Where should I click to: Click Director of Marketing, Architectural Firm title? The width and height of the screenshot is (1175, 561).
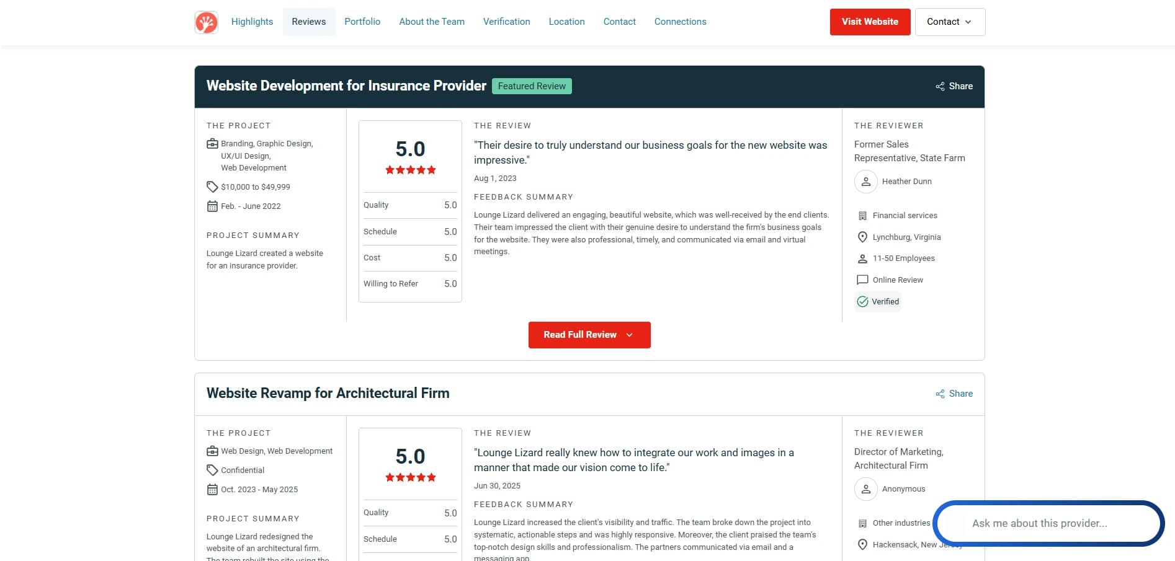(x=898, y=459)
